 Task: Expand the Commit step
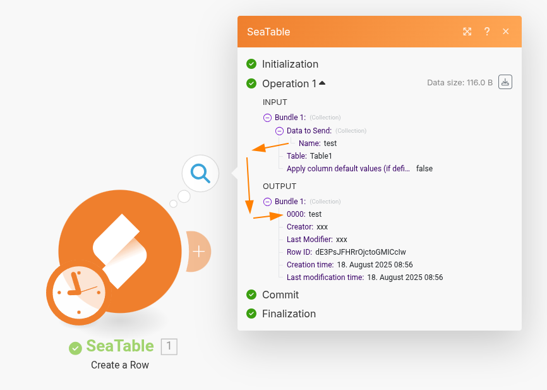(280, 295)
